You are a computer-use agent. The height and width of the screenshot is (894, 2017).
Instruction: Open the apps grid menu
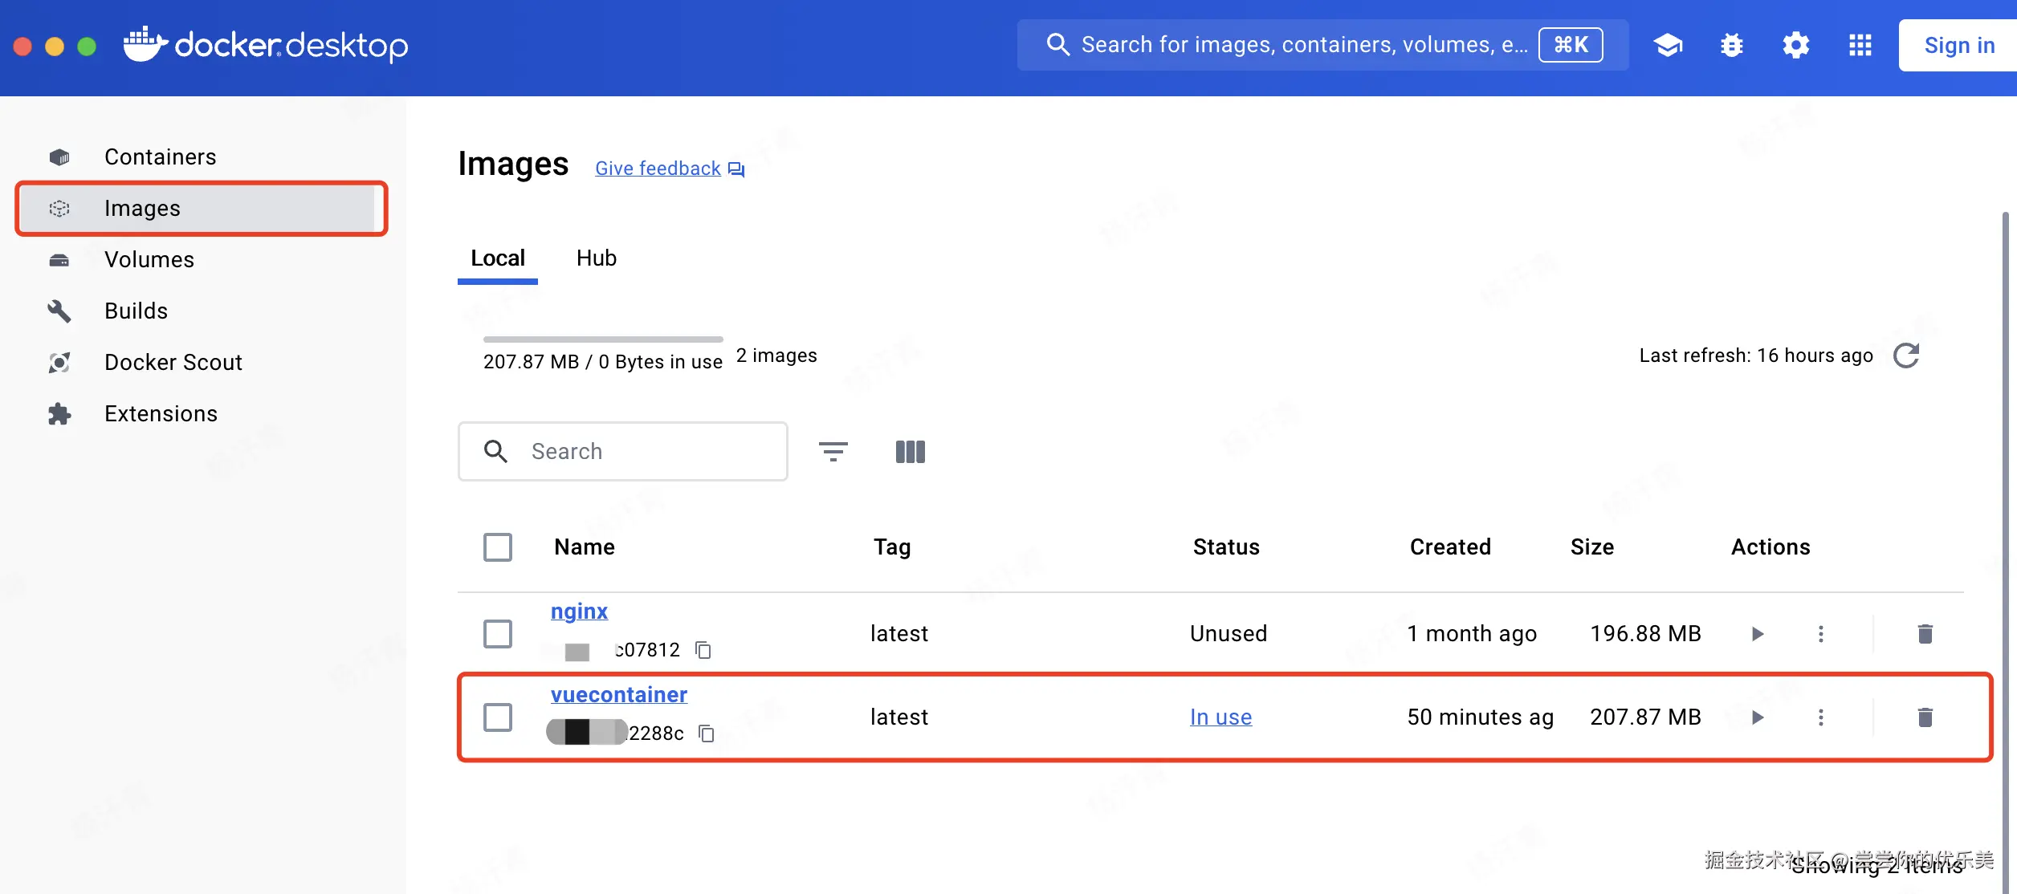point(1860,45)
